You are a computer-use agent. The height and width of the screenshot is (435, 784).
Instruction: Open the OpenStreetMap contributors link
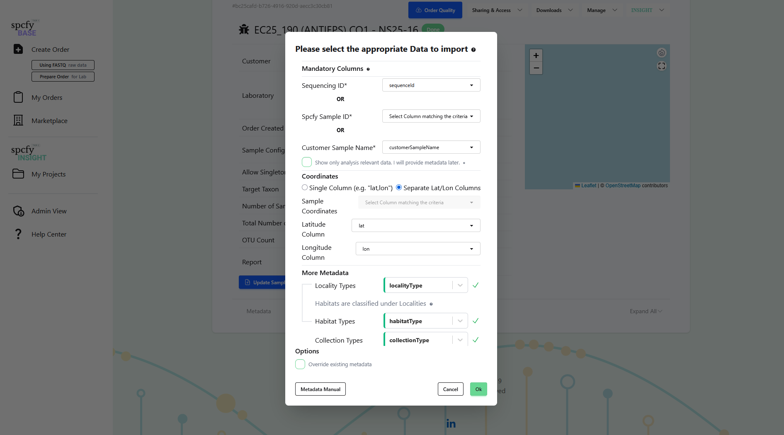[x=623, y=186]
